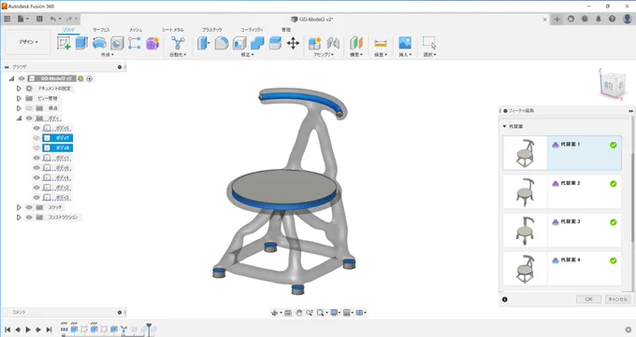Open the 作成 dropdown menu
The image size is (636, 337).
108,55
